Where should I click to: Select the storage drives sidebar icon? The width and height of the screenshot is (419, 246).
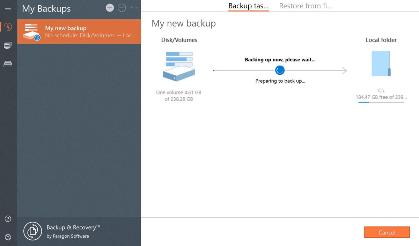pyautogui.click(x=8, y=64)
